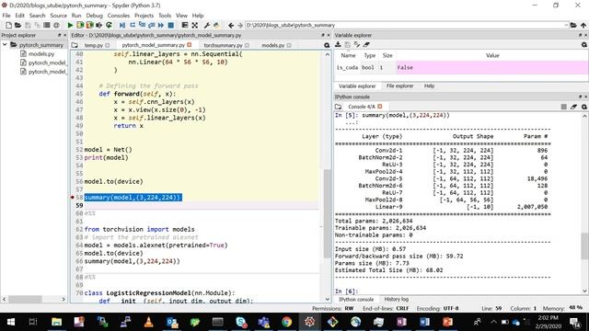Switch to the torchsummary.py editor tab
Image resolution: width=589 pixels, height=331 pixels.
[x=223, y=45]
